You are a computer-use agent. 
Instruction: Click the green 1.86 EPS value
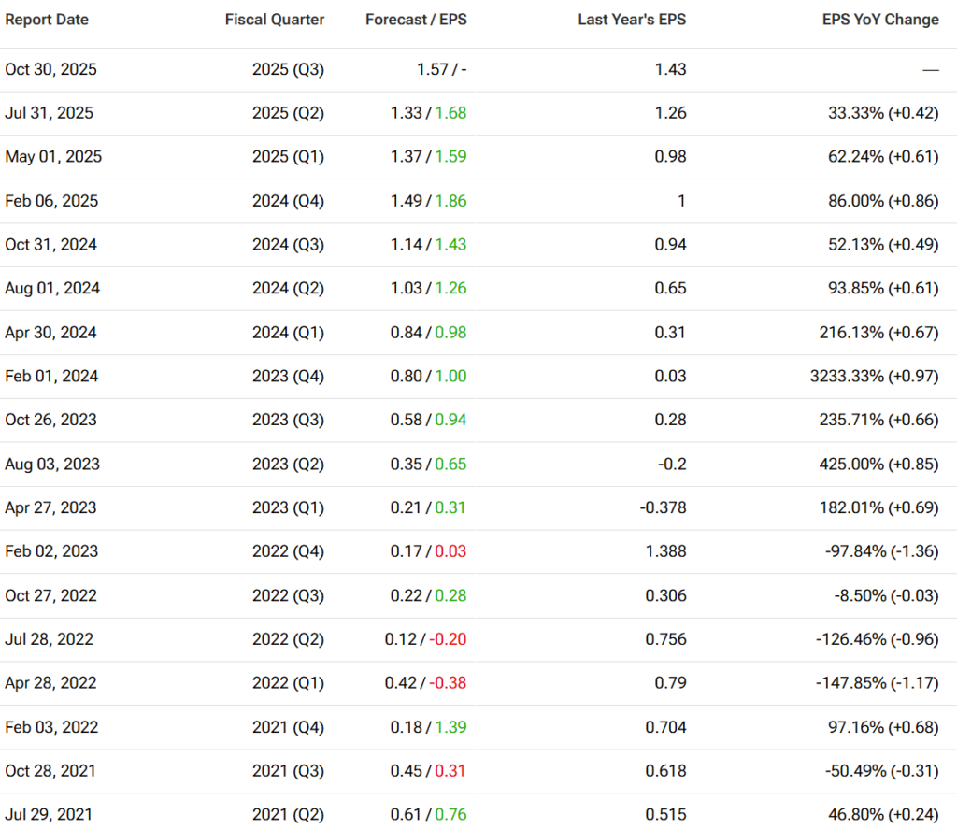point(450,201)
